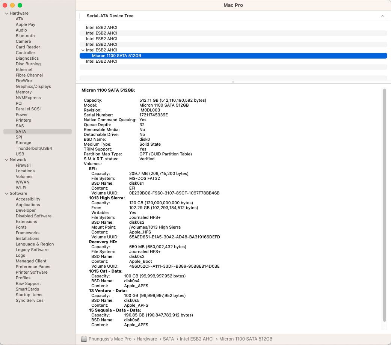Select the highlighted SATA sidebar item
The width and height of the screenshot is (391, 345).
[x=38, y=131]
